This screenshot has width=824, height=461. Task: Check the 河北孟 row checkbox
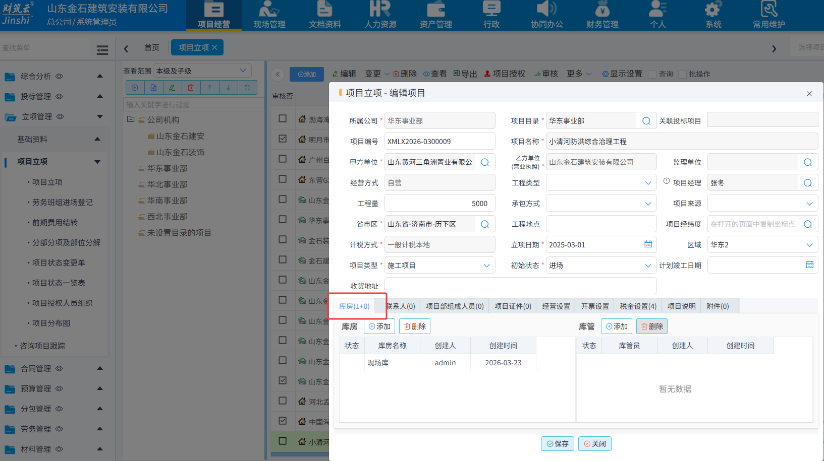point(283,401)
